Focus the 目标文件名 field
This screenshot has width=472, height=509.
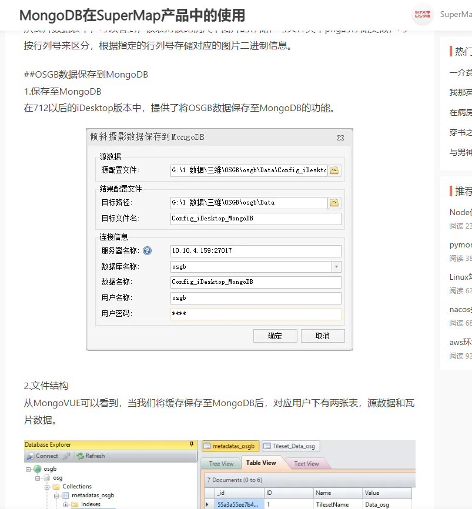click(256, 219)
